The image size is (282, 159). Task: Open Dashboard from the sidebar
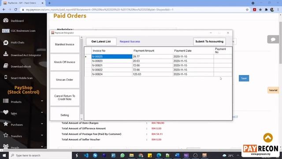coord(17,21)
